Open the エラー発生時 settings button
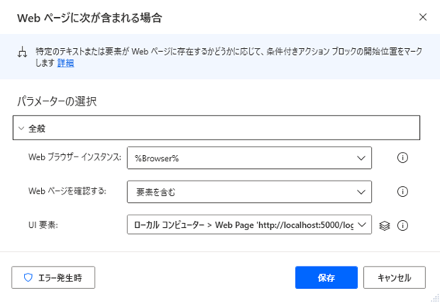Viewport: 440px width, 303px height. click(54, 277)
